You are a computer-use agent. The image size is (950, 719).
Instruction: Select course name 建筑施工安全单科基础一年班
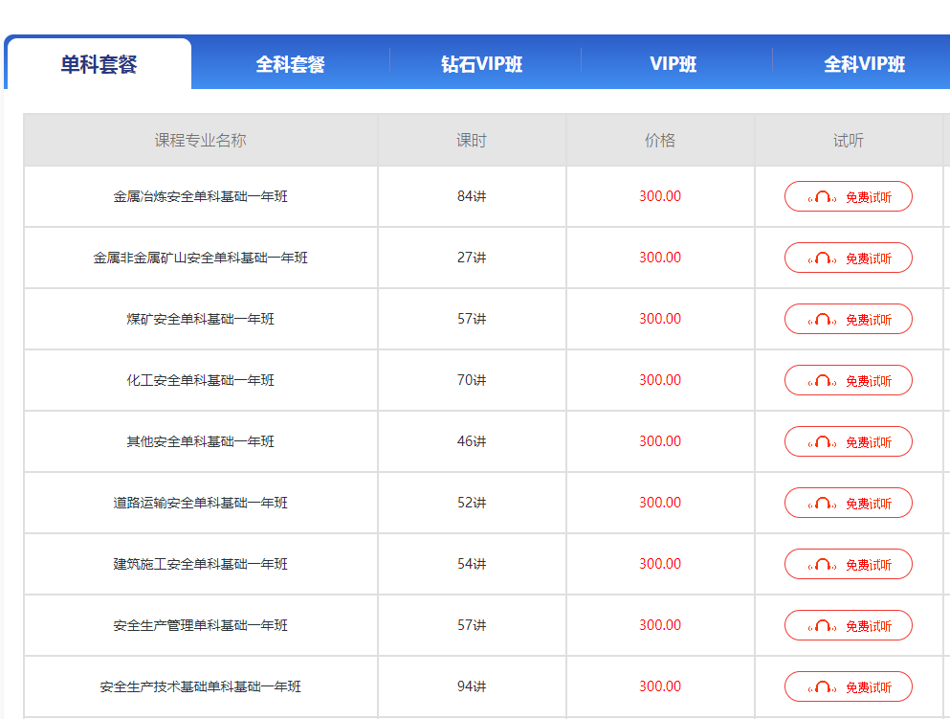tap(201, 564)
